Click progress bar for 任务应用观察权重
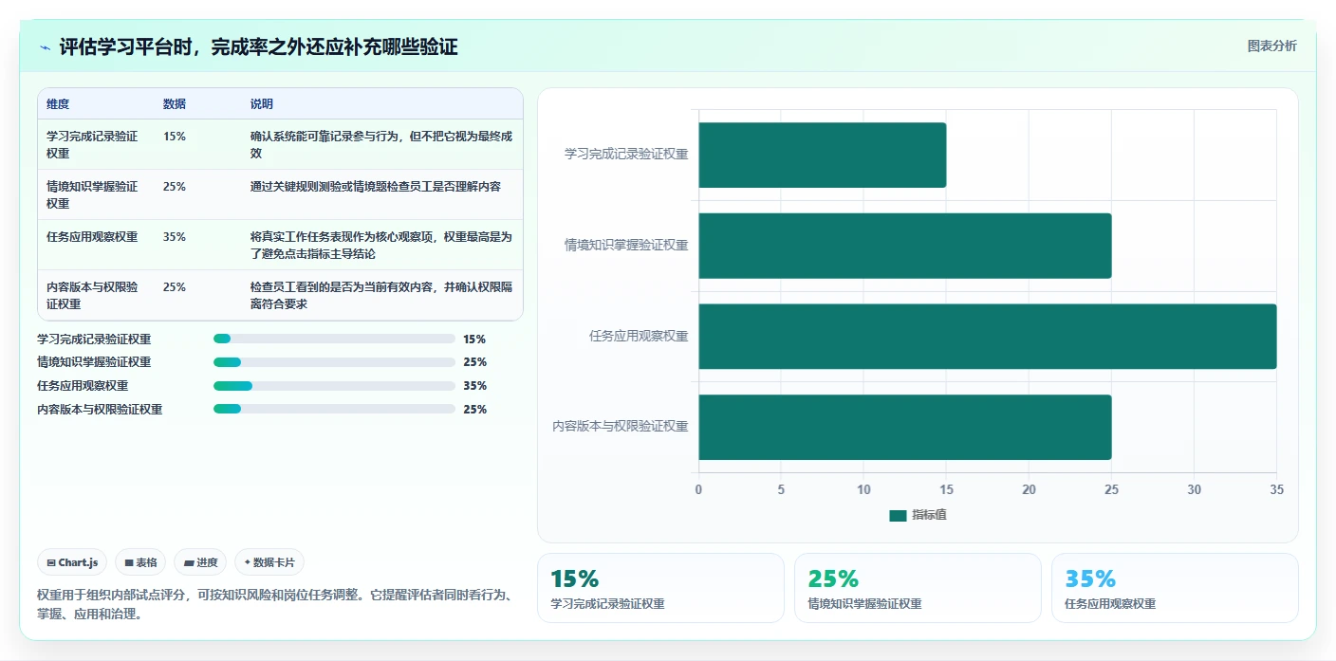The width and height of the screenshot is (1336, 661). [334, 386]
